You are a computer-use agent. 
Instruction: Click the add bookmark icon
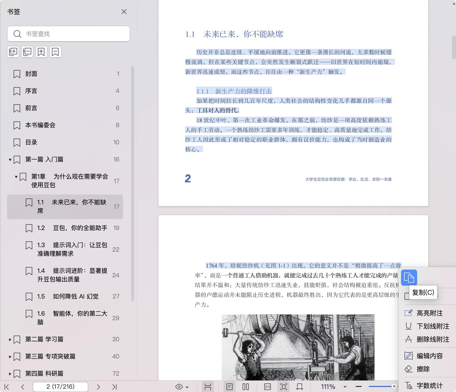pos(41,52)
